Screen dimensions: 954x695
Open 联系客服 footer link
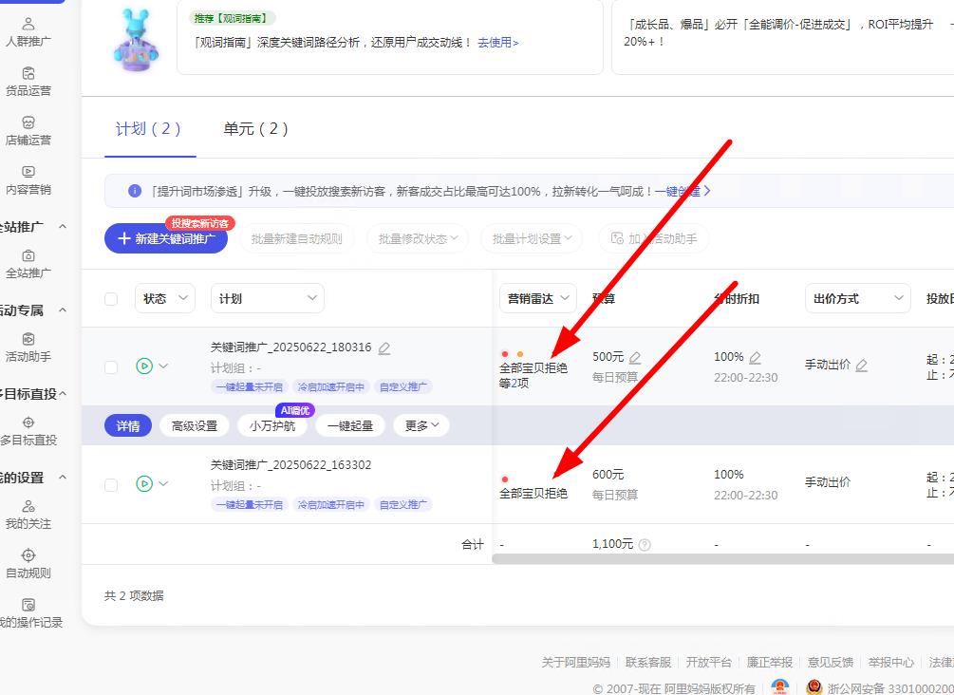tap(648, 662)
